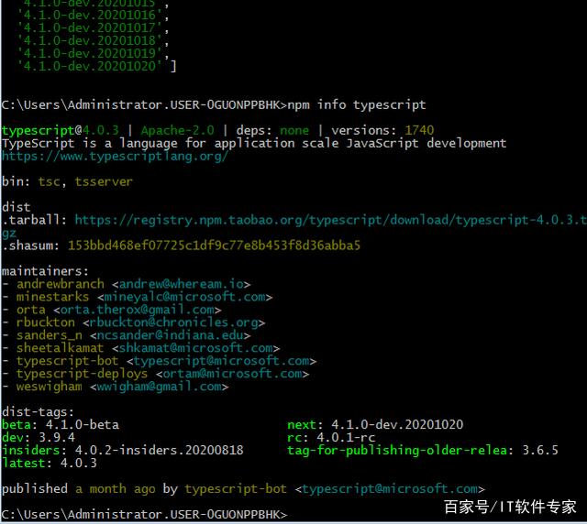Click the TypeScript description line
The height and width of the screenshot is (524, 587).
[x=254, y=143]
